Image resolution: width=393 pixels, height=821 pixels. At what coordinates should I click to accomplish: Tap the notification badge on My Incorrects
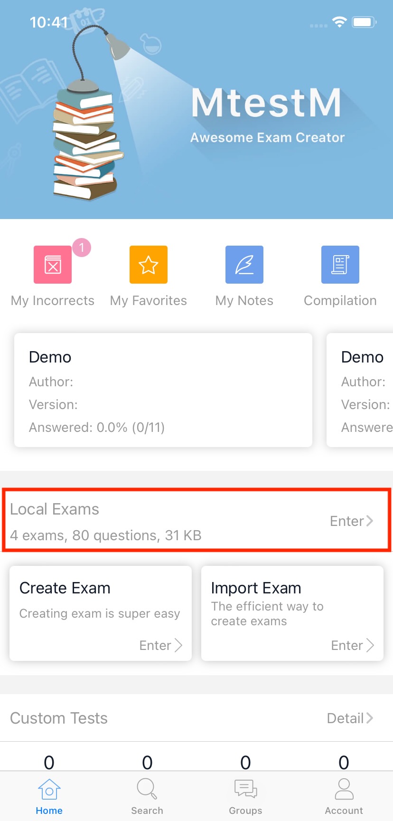pyautogui.click(x=82, y=248)
